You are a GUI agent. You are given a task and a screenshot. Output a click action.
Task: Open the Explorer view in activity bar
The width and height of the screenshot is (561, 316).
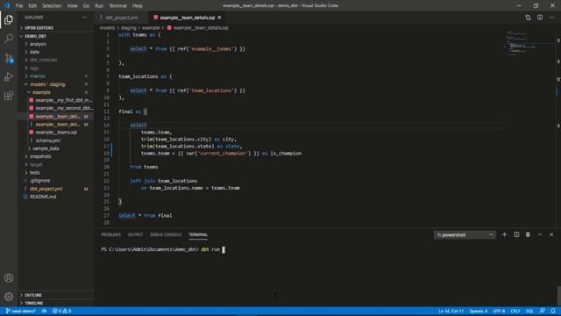[9, 19]
